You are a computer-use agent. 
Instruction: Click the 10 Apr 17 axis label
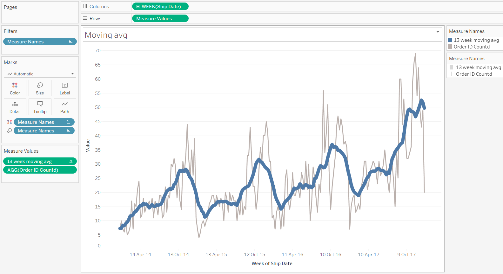pos(369,255)
